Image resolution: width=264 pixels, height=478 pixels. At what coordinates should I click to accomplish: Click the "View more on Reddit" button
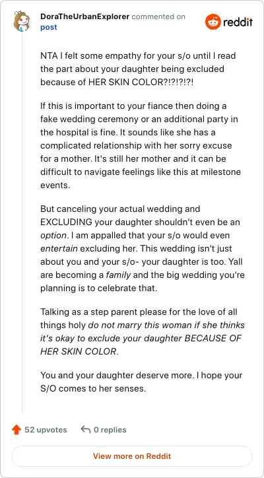(132, 456)
